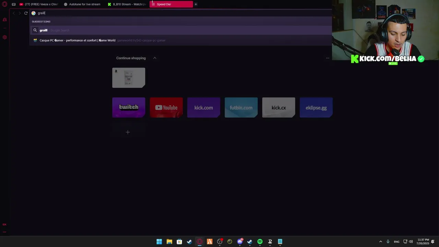The height and width of the screenshot is (247, 439).
Task: Show hidden system tray icons
Action: click(380, 242)
